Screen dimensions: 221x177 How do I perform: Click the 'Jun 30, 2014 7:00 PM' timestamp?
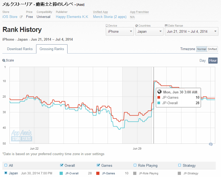37,173
